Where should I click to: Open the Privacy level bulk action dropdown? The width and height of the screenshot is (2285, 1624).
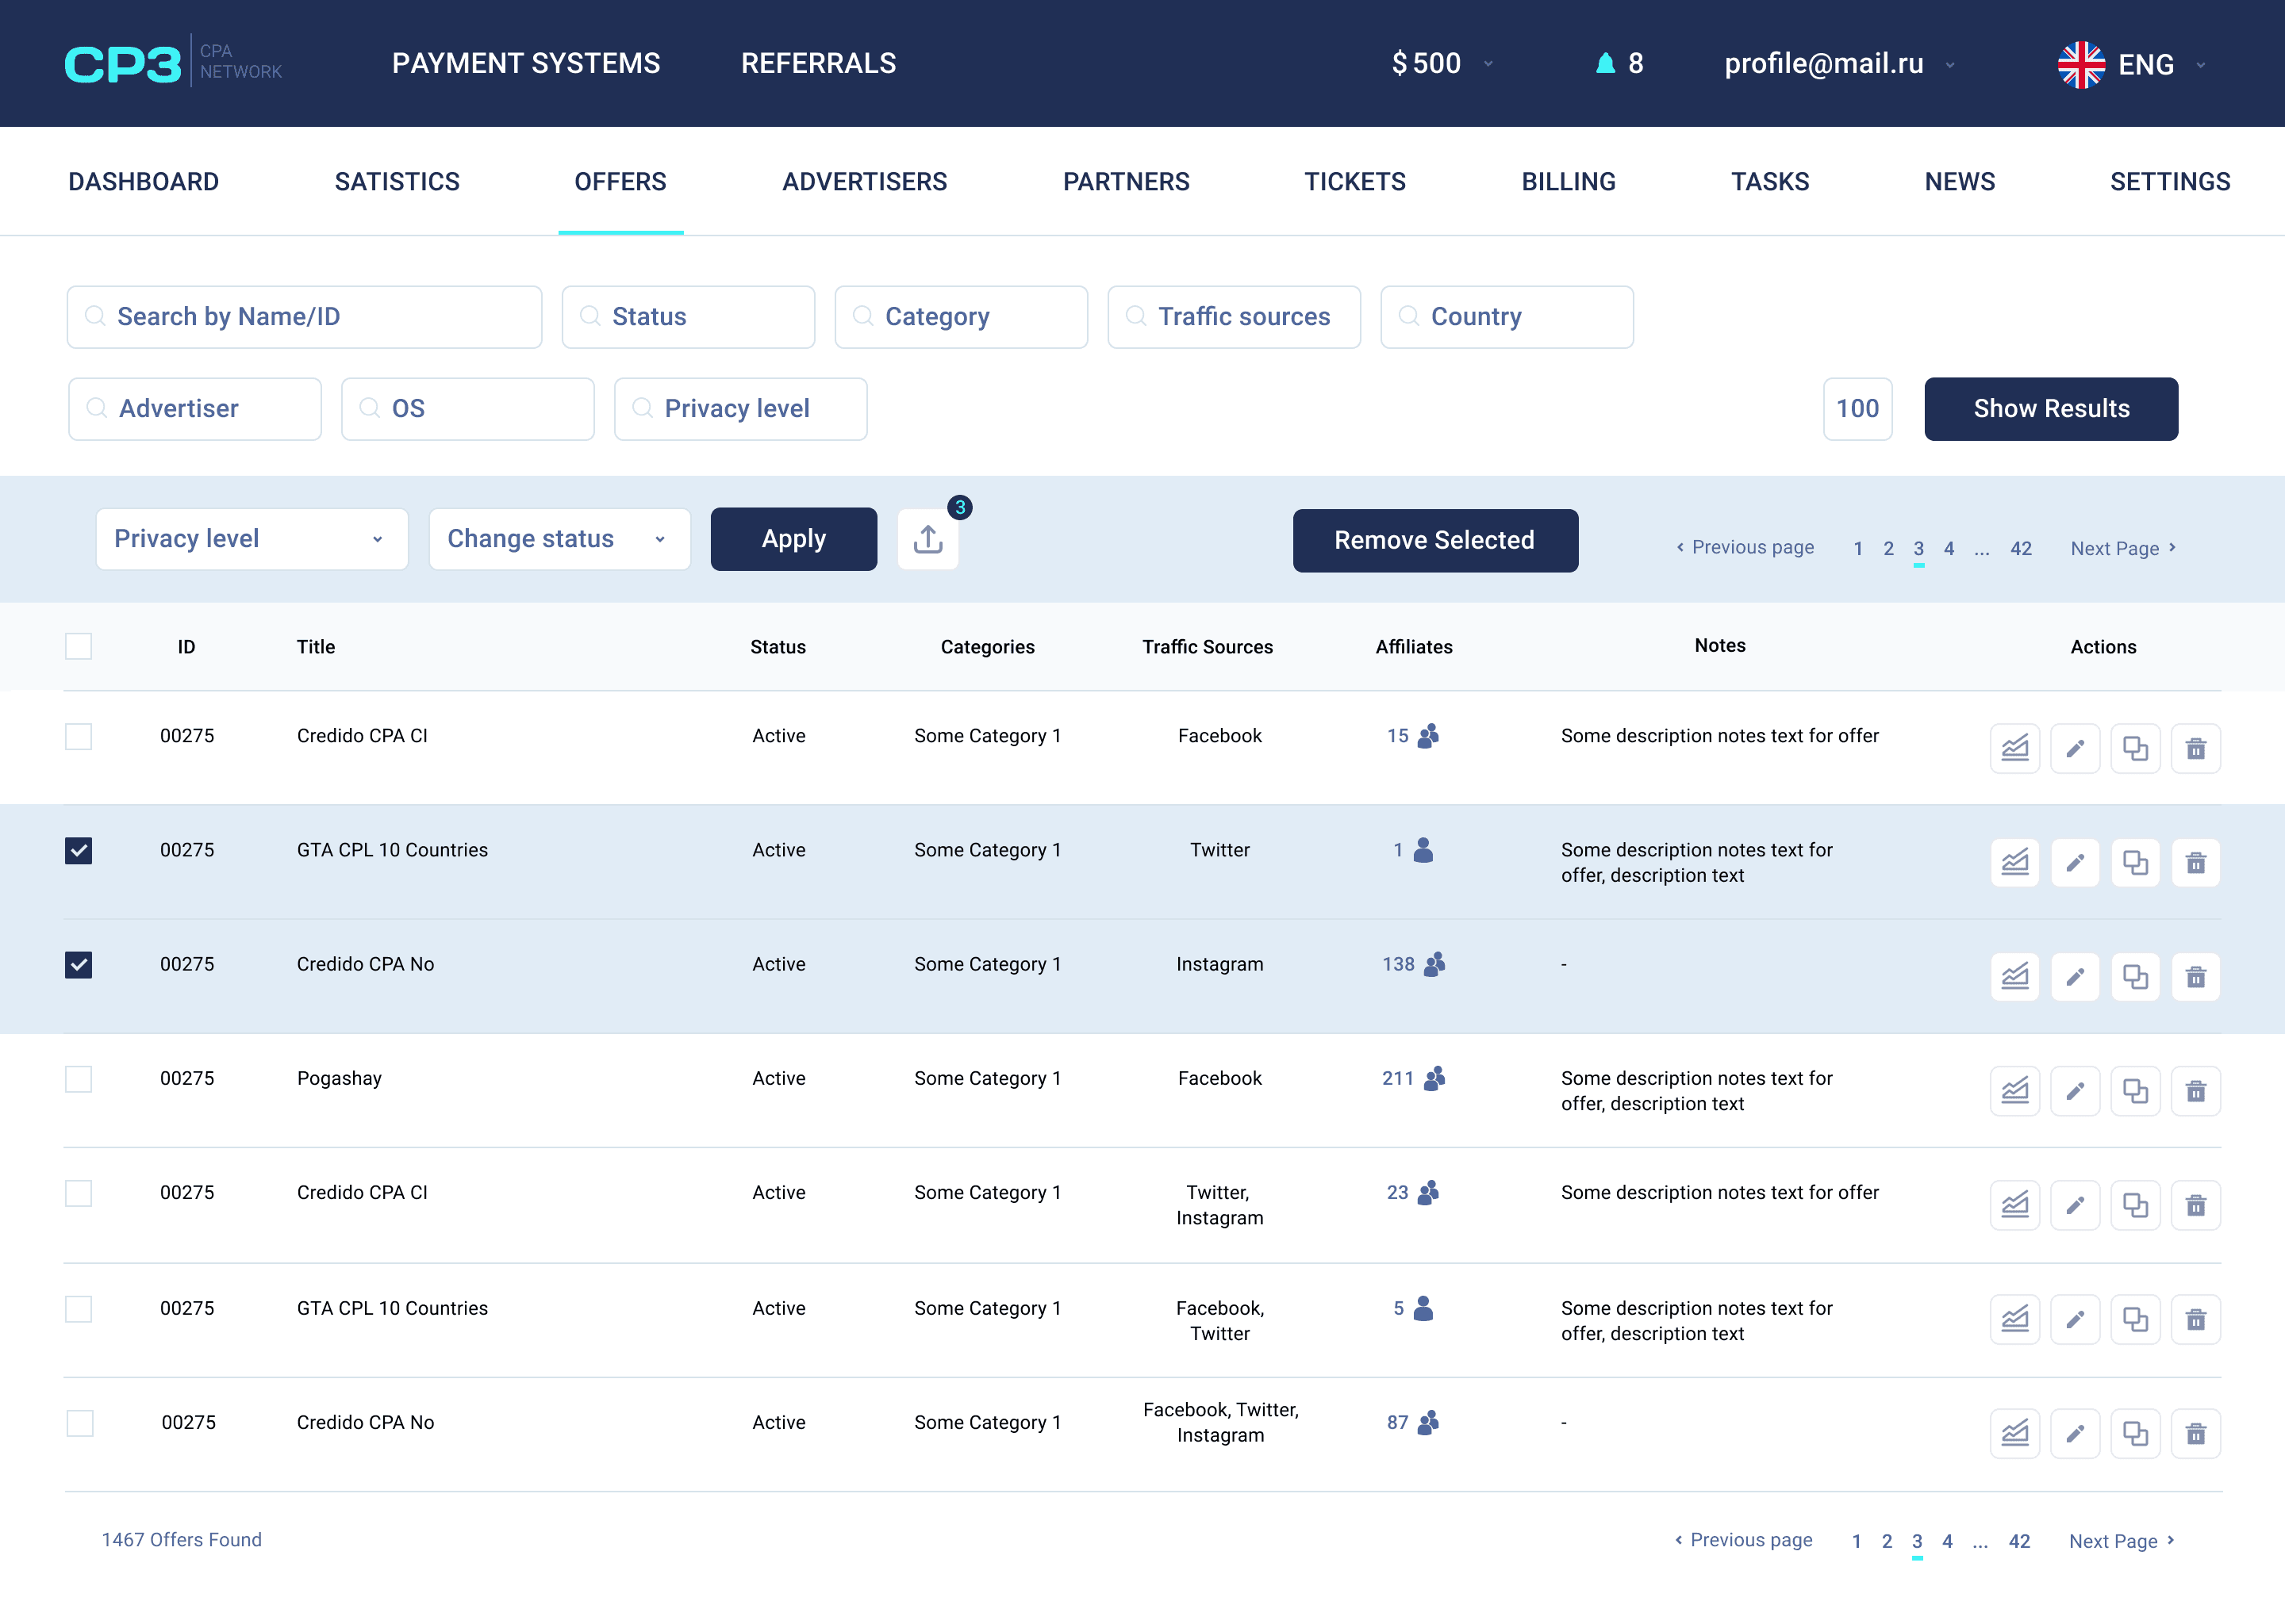(x=251, y=539)
